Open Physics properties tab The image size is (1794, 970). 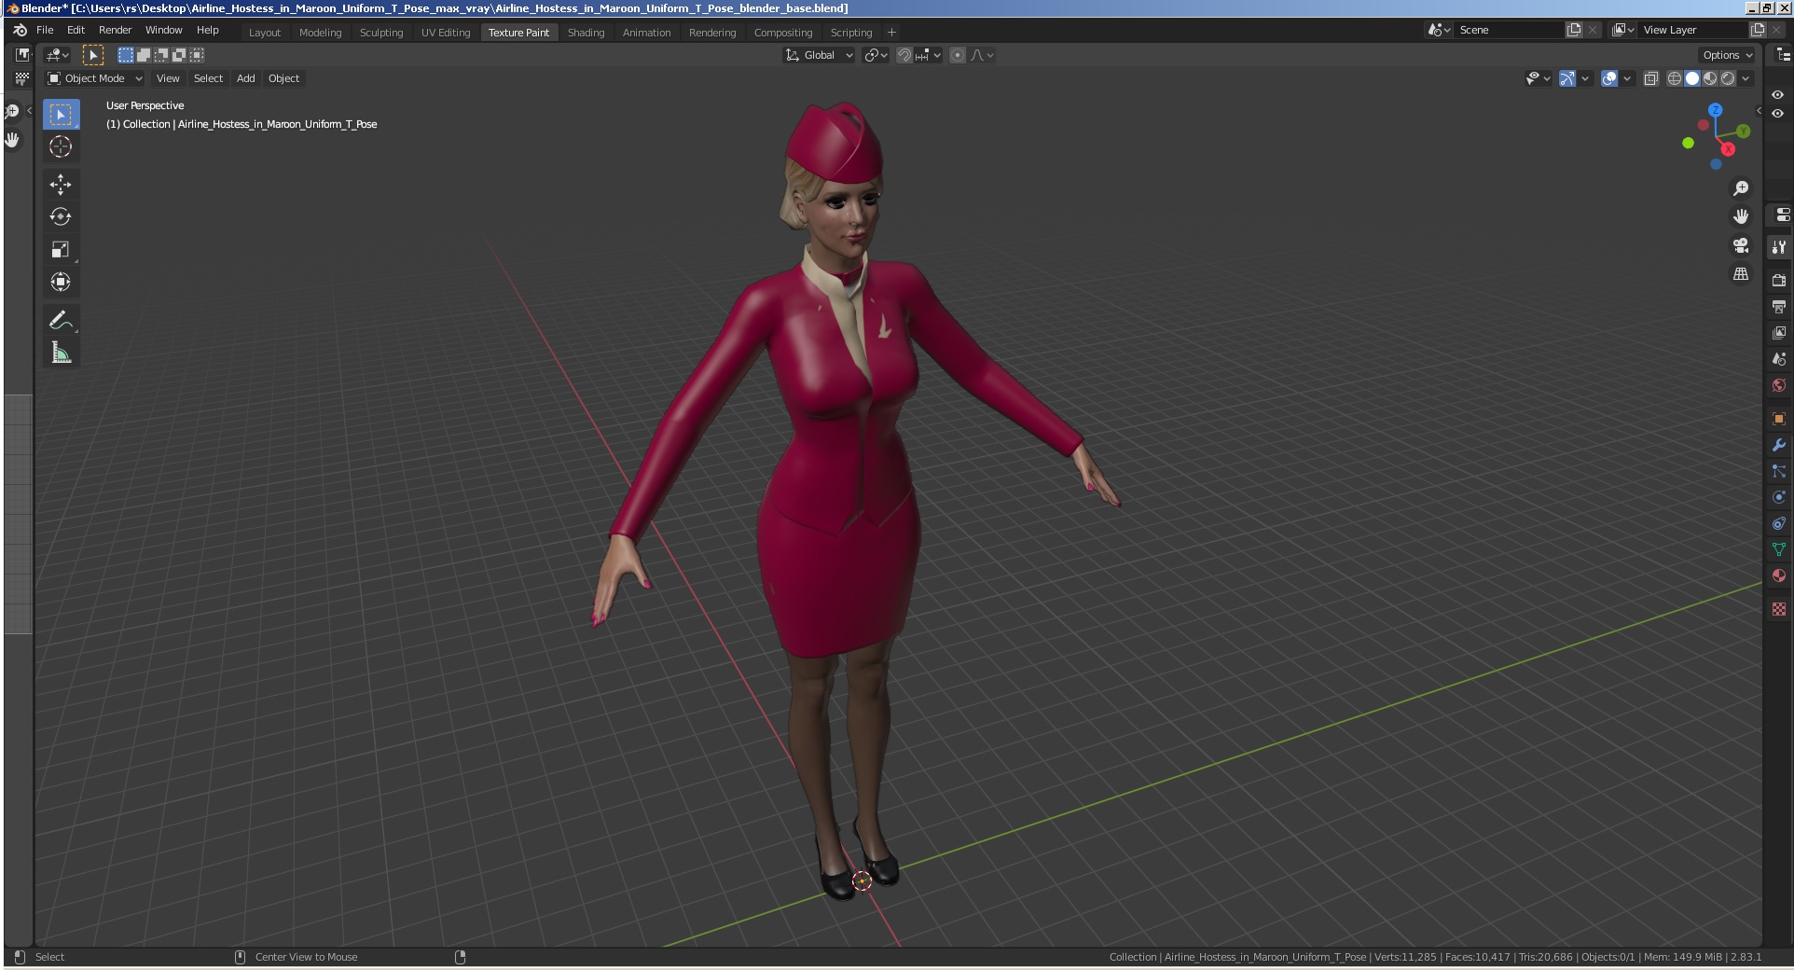(x=1779, y=497)
